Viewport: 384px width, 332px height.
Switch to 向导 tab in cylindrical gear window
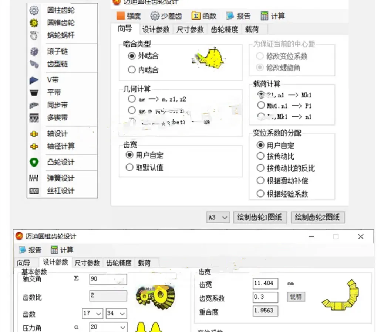tap(125, 29)
